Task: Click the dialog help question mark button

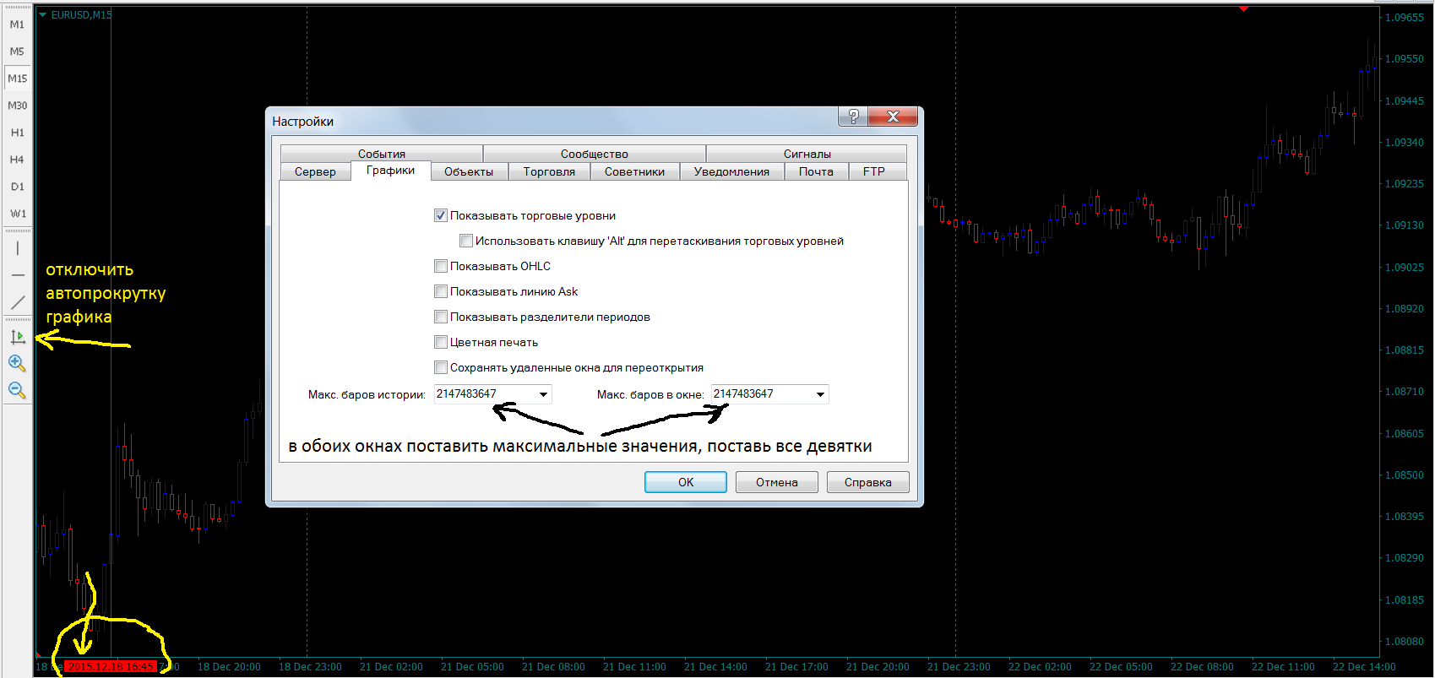Action: pos(853,117)
